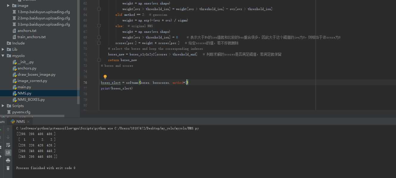Toggle scroll-to-end in the Run console
396x178 pixels.
point(8,152)
